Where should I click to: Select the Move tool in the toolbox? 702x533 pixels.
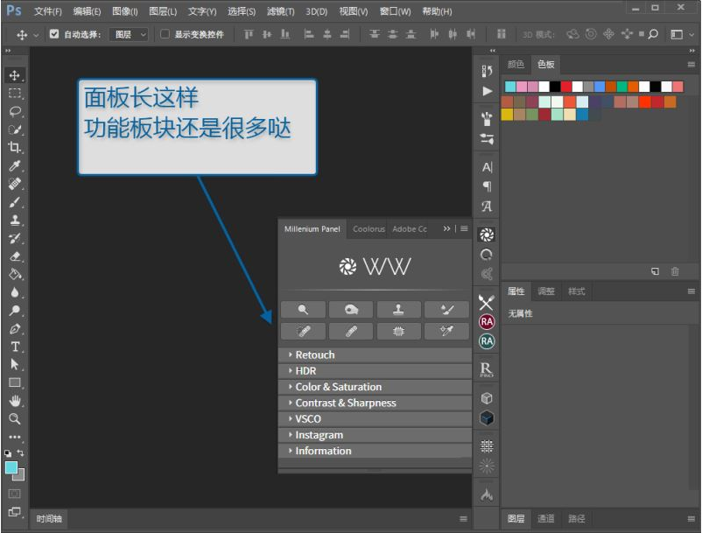coord(15,75)
